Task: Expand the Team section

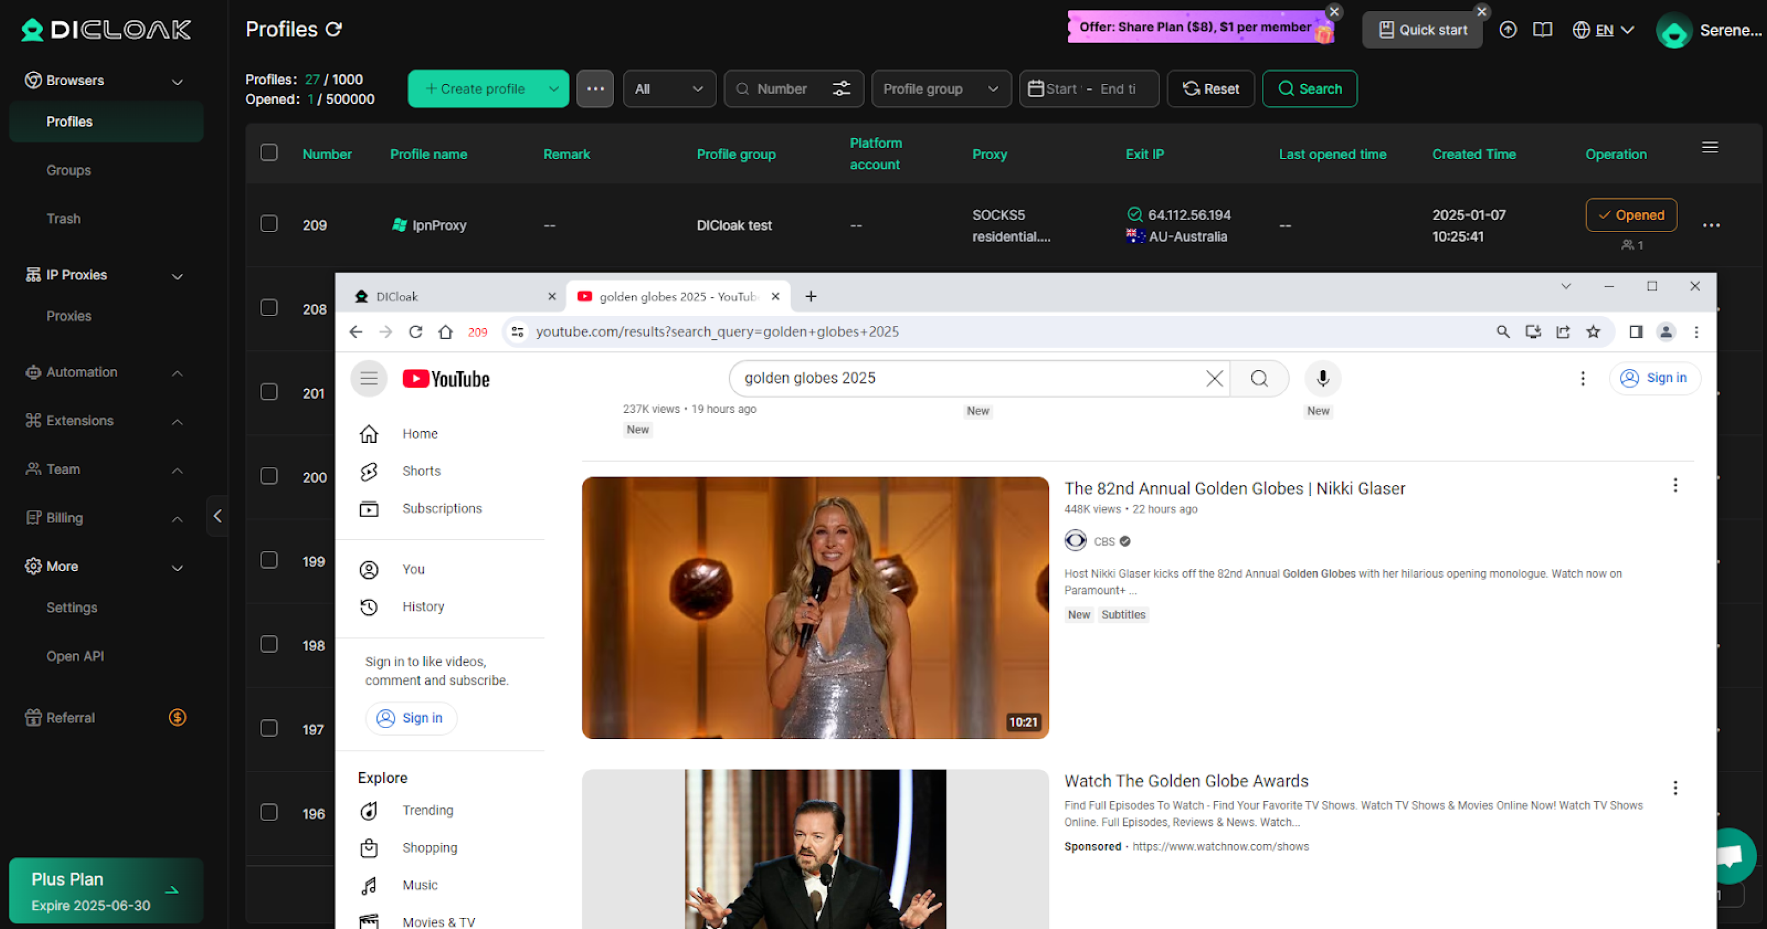Action: [177, 470]
